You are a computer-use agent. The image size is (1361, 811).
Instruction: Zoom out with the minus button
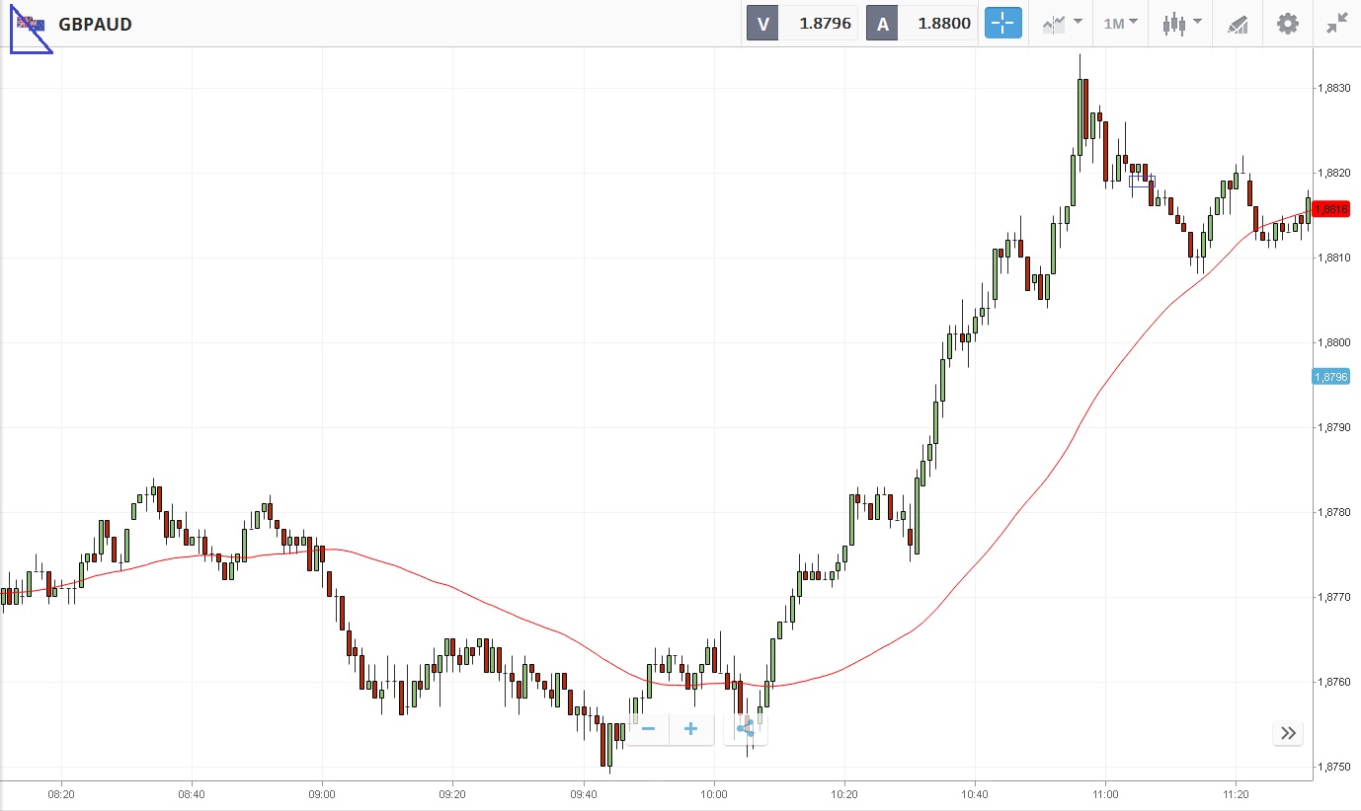[x=648, y=729]
